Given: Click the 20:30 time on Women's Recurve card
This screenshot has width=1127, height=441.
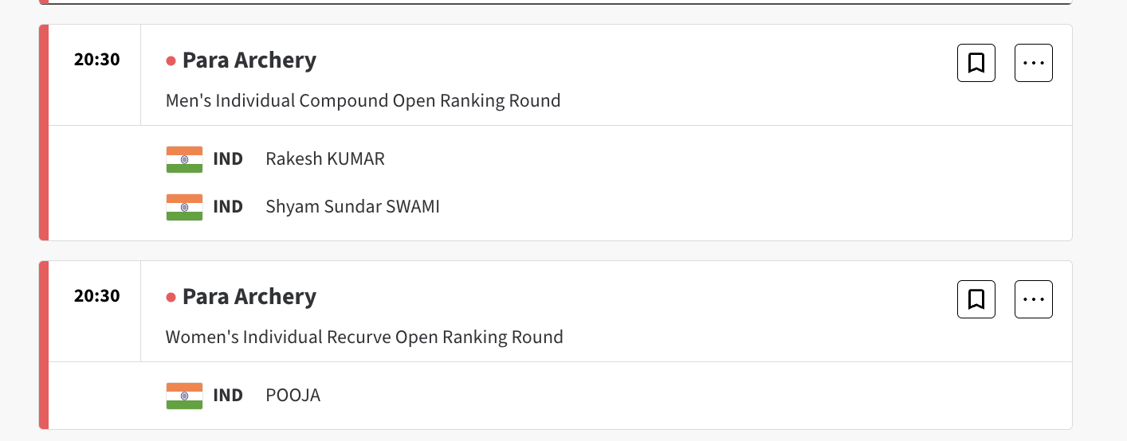Looking at the screenshot, I should pyautogui.click(x=96, y=296).
